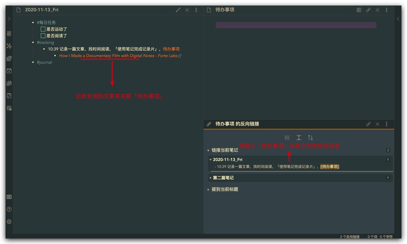Open the quick switcher file icon in ribbon

tap(9, 34)
